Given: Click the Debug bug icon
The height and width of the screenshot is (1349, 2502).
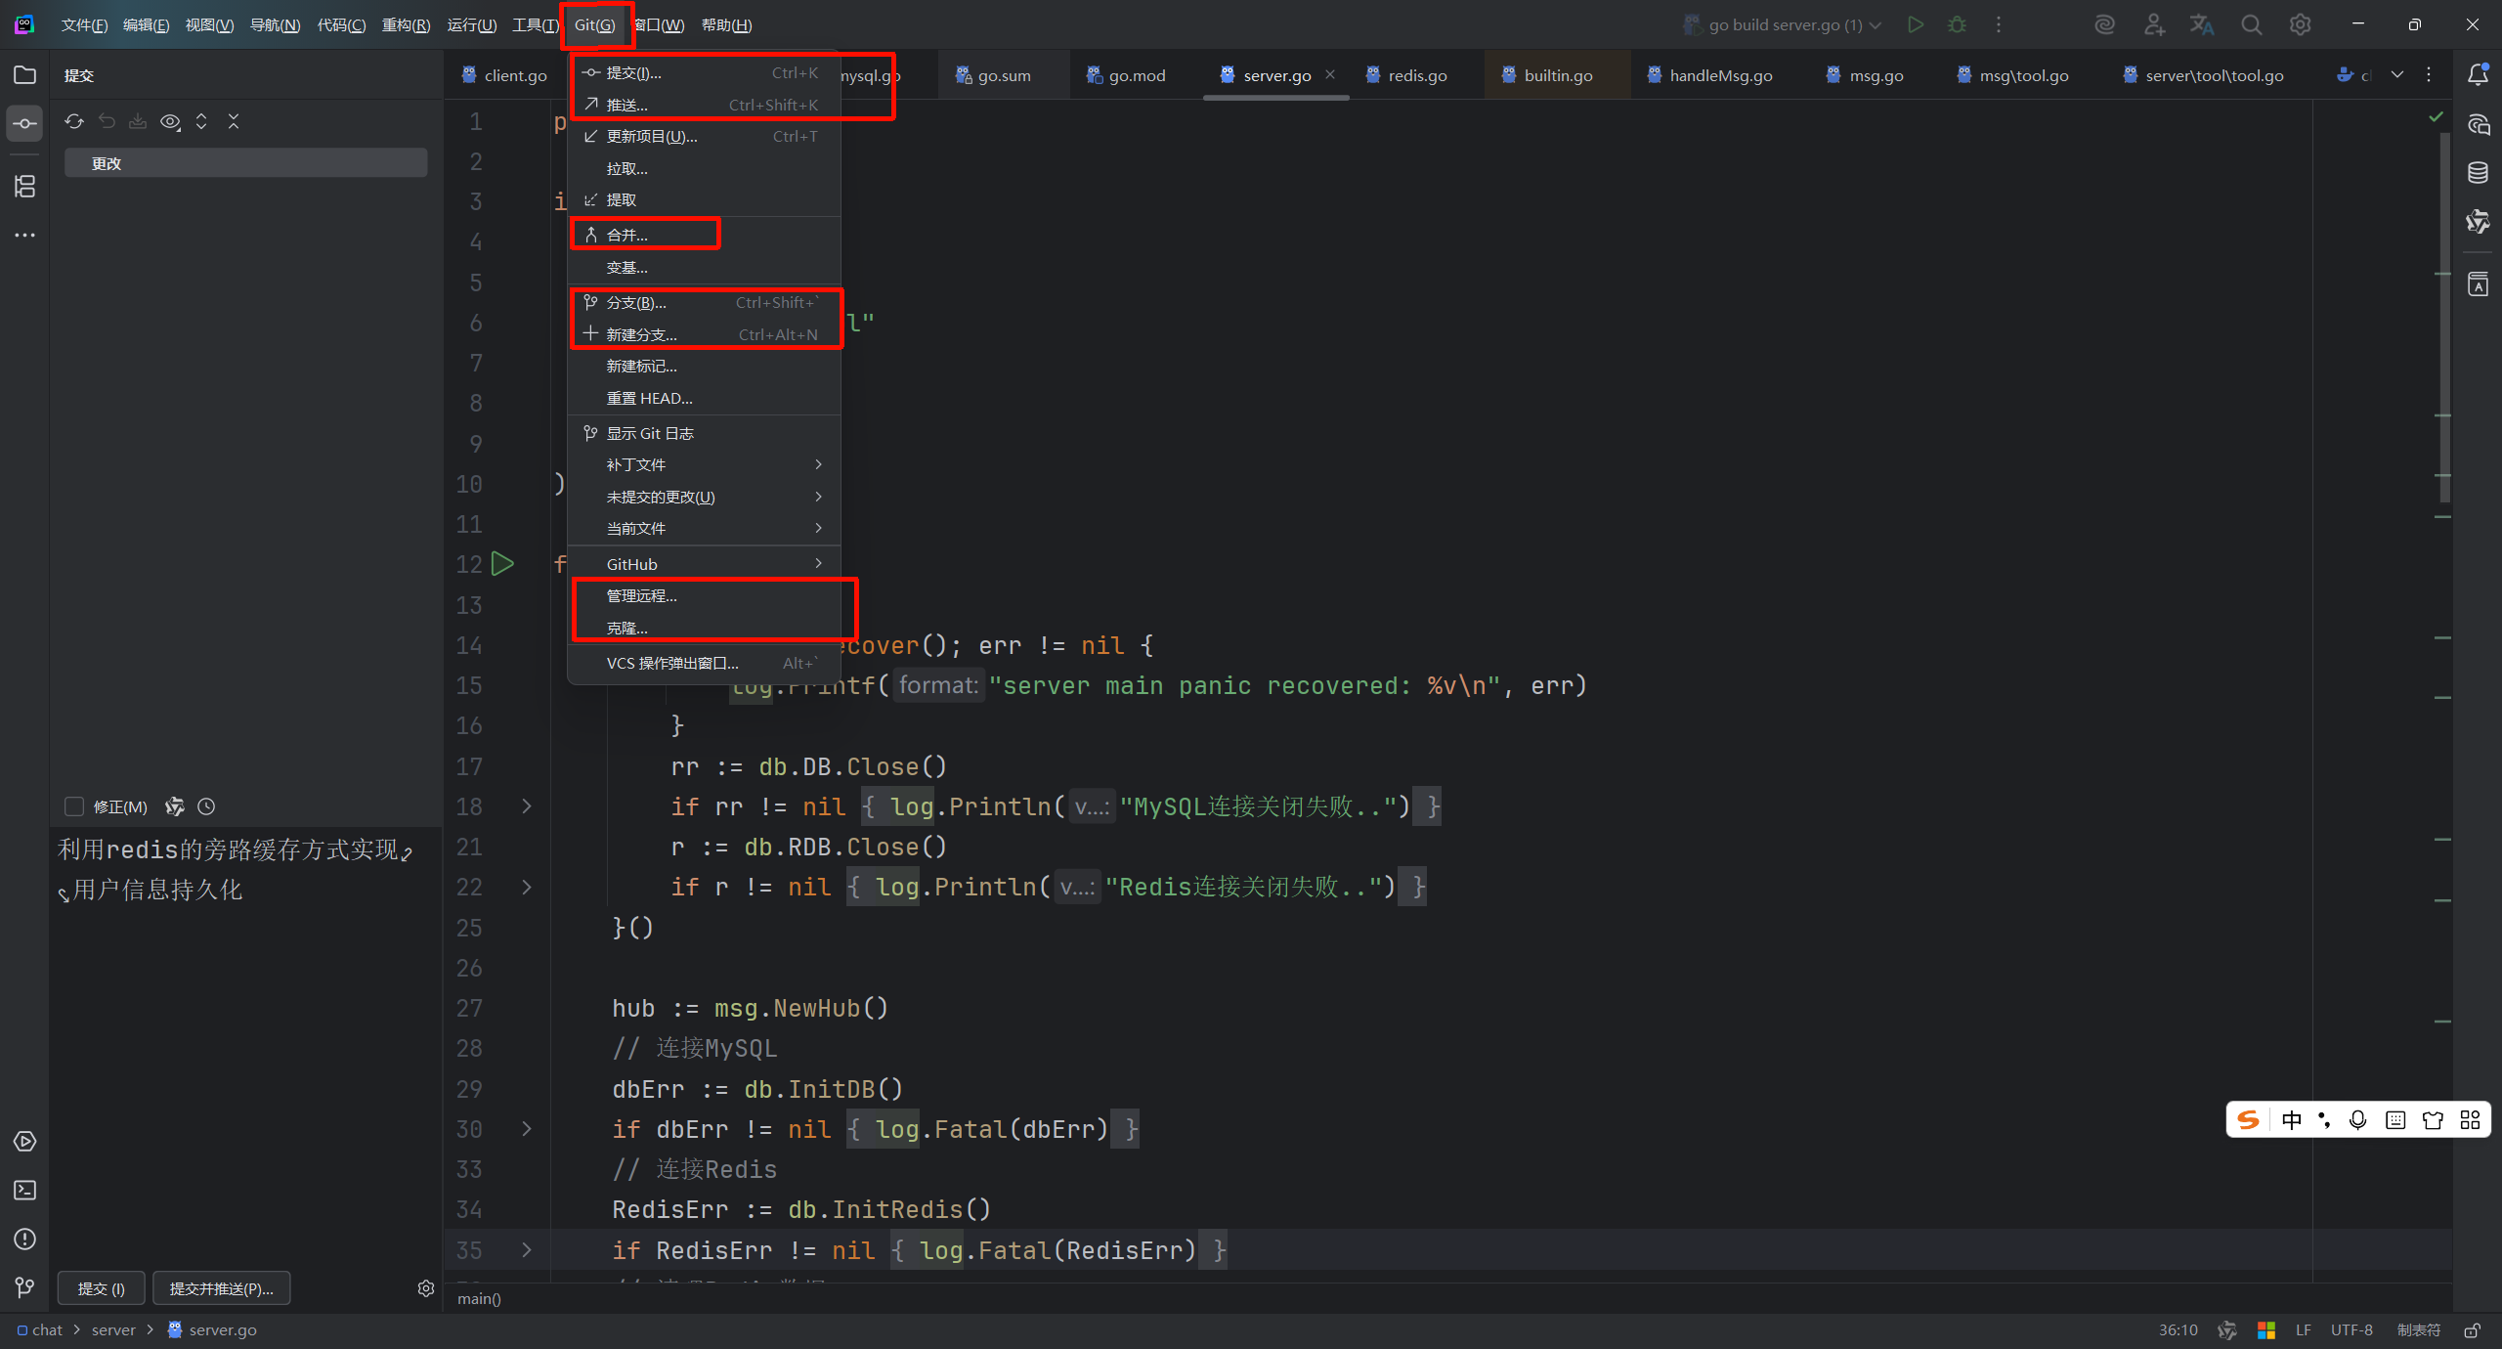Looking at the screenshot, I should [1957, 25].
